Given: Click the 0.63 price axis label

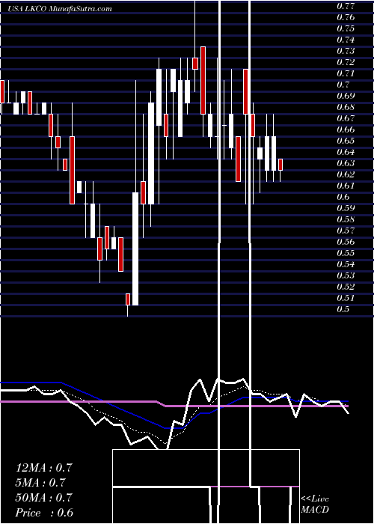Looking at the screenshot, I should tap(345, 163).
